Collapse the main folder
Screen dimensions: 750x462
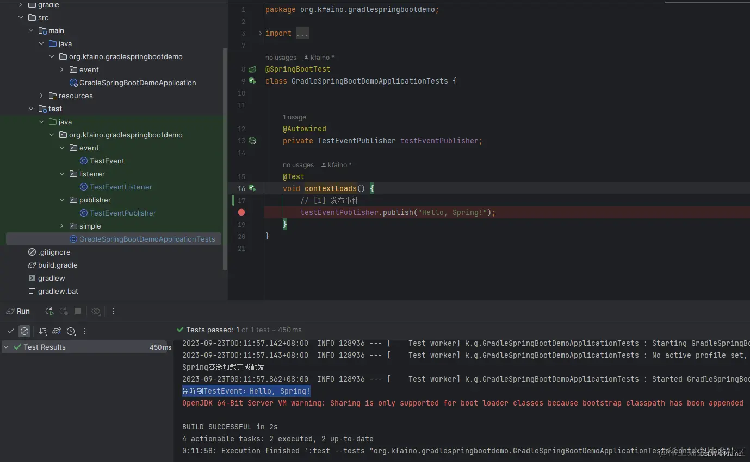point(31,30)
